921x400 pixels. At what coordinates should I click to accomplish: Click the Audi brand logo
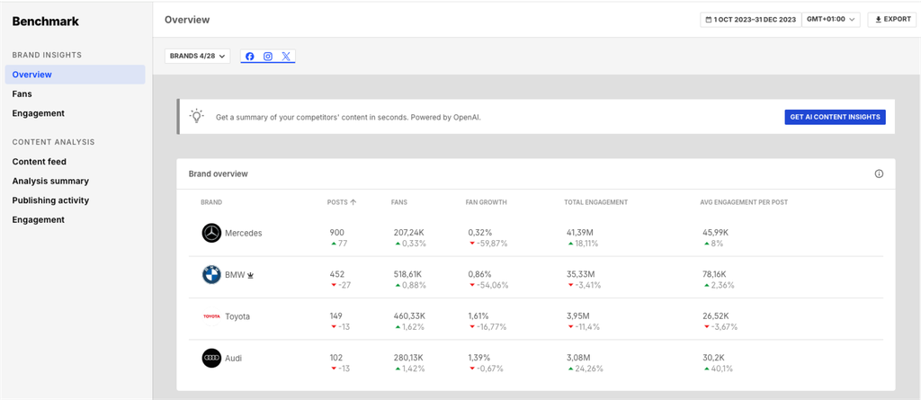(x=211, y=358)
